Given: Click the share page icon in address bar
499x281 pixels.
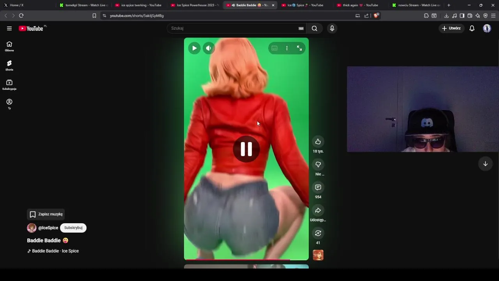Looking at the screenshot, I should click(x=366, y=16).
